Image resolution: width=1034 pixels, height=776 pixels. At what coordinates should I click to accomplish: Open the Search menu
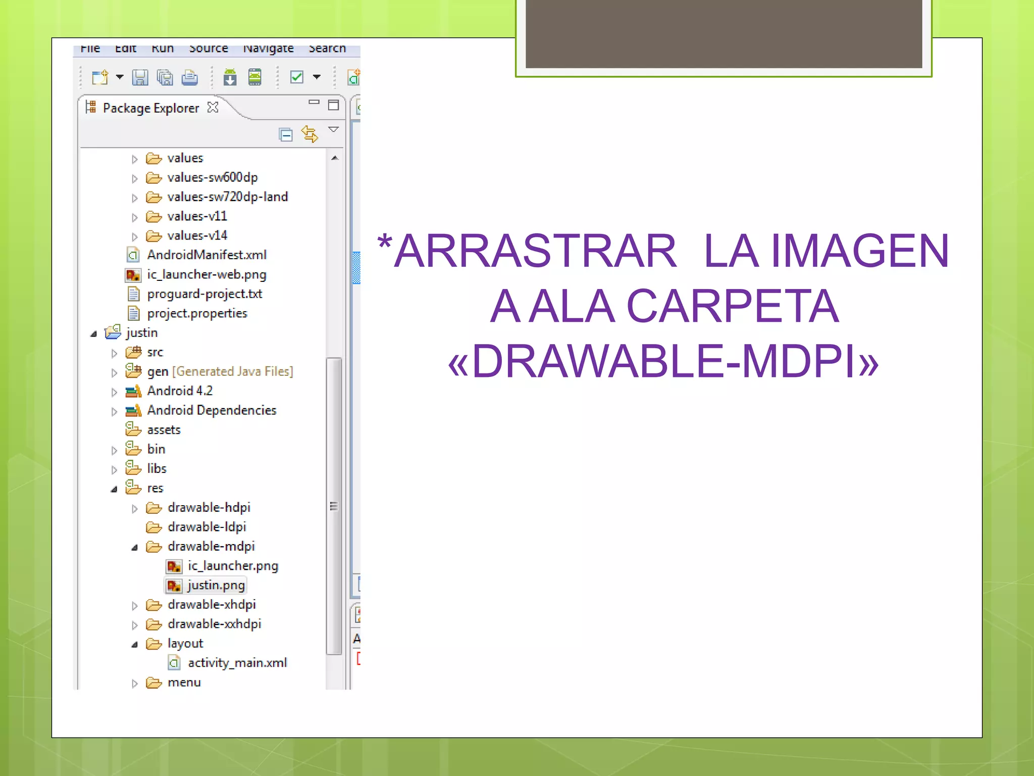[327, 48]
